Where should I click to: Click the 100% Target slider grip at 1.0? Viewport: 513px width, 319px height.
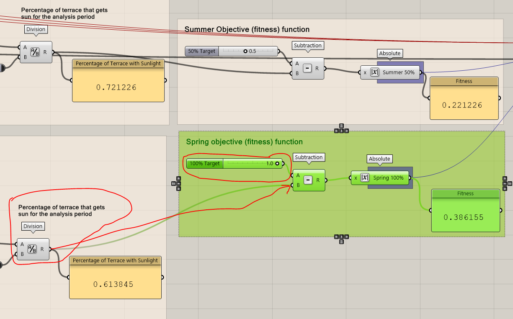(277, 163)
